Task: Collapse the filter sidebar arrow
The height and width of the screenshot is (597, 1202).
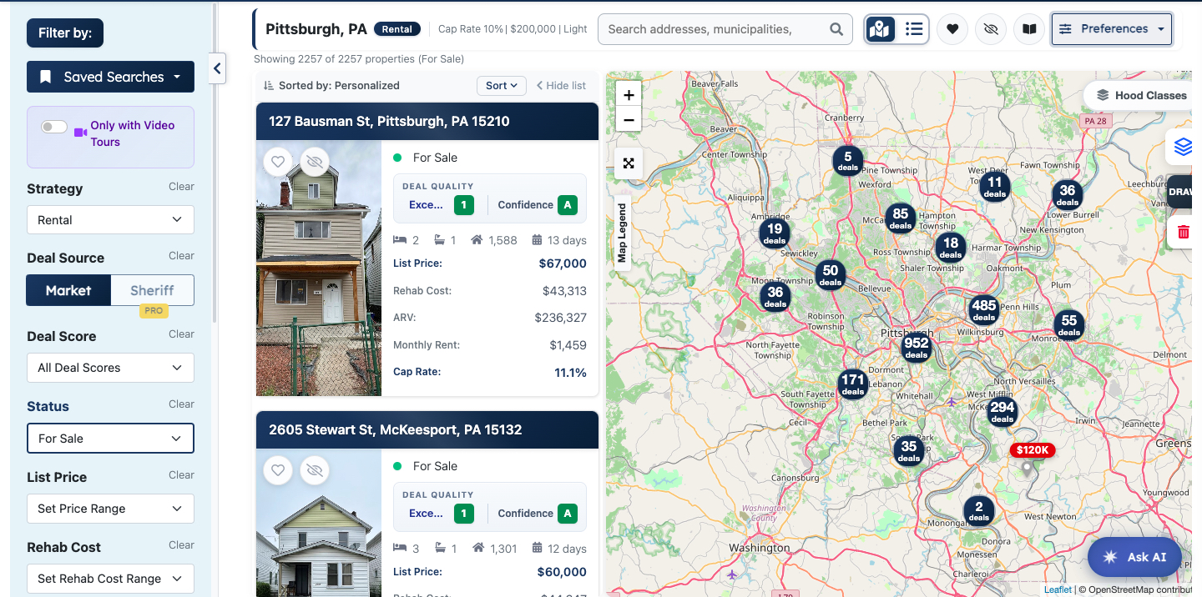Action: [217, 68]
